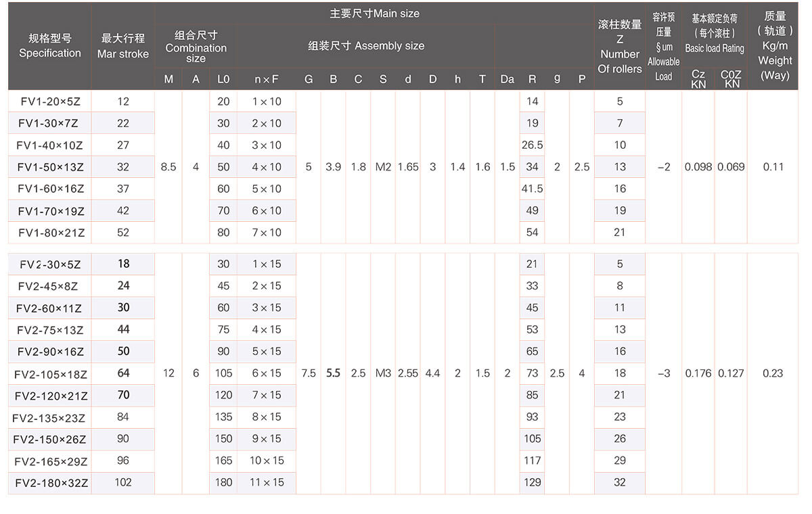This screenshot has width=812, height=514.
Task: Select the Weight (Way) header
Action: [x=774, y=45]
